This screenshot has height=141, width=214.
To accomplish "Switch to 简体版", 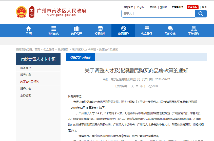I will (x=153, y=7).
